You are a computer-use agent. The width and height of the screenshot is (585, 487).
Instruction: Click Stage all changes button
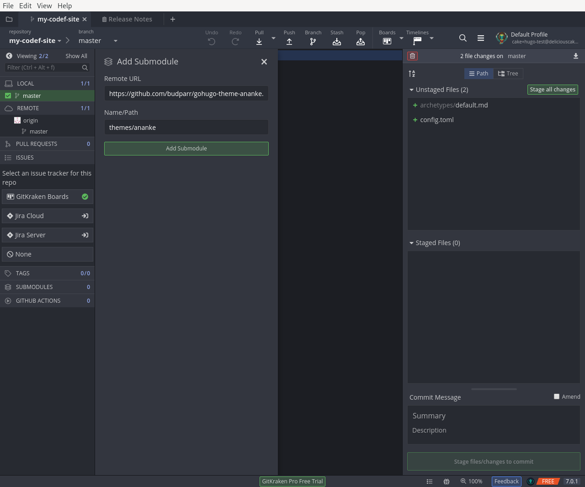coord(553,90)
